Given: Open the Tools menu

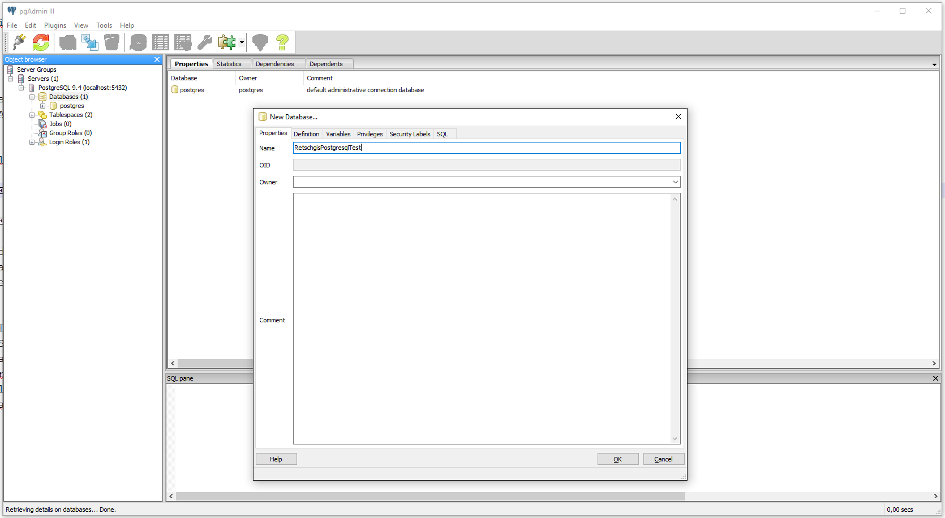Looking at the screenshot, I should click(x=104, y=25).
